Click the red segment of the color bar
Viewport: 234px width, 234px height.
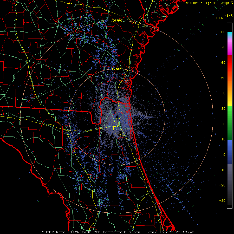(x=230, y=63)
